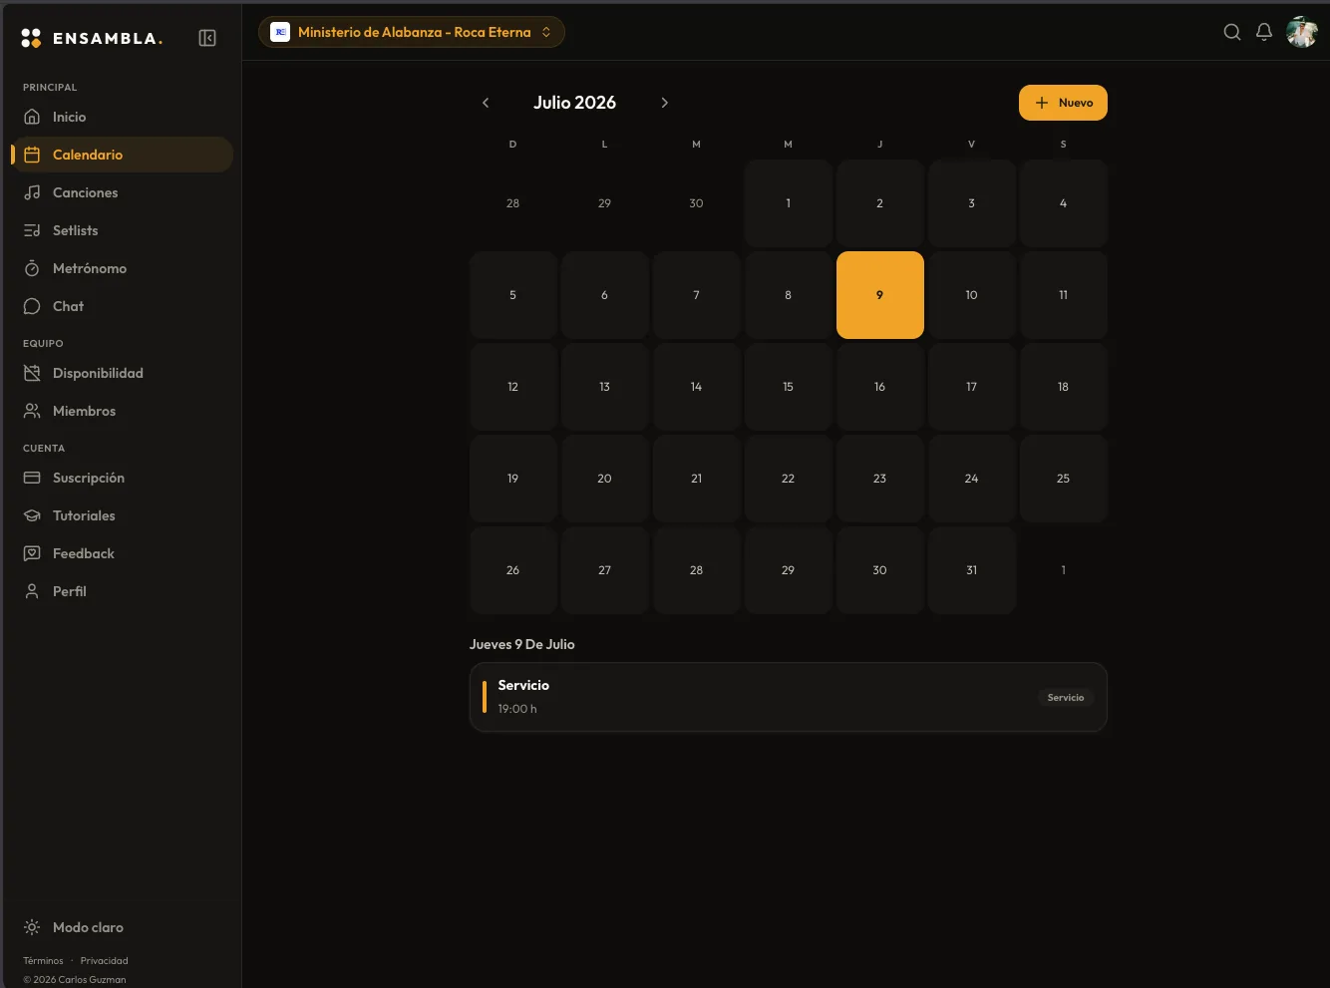Click the Tutoriales graduation cap icon
This screenshot has height=988, width=1330.
(x=32, y=515)
